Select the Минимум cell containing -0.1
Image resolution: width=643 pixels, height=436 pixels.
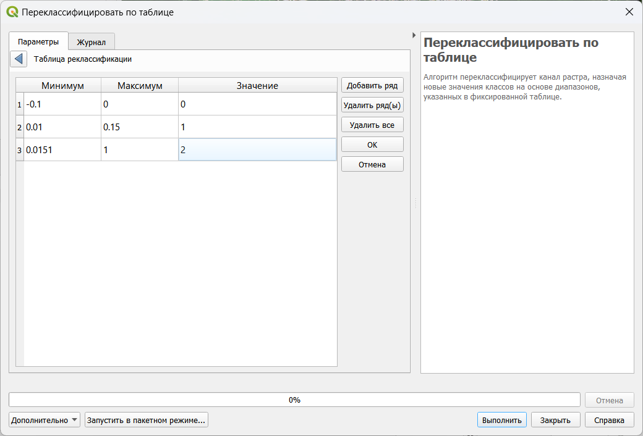pos(62,104)
